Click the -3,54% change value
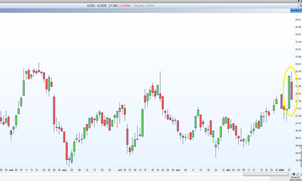 (125, 6)
